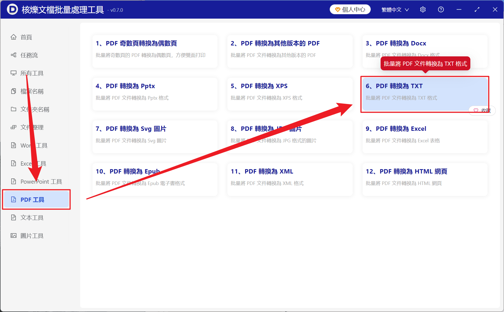Click the 文本工具 text file icon

click(x=13, y=218)
